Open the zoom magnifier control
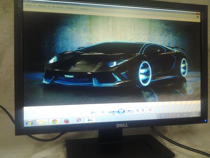210x158 pixels. point(93,112)
